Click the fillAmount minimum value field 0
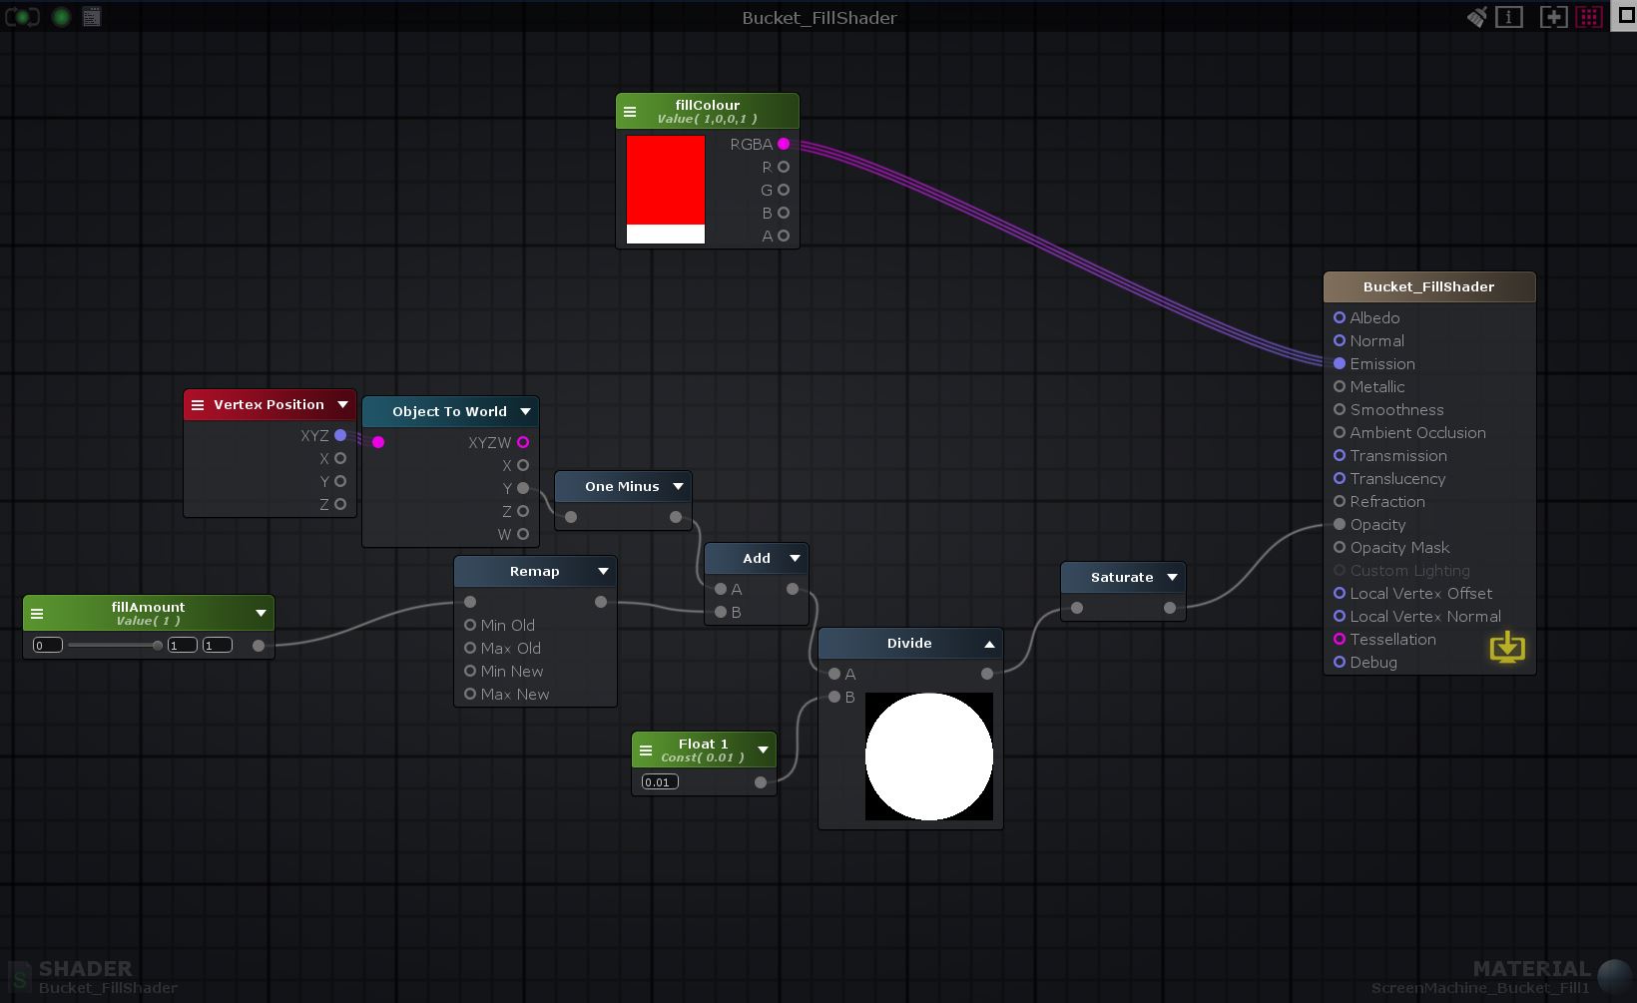The width and height of the screenshot is (1637, 1003). (48, 646)
